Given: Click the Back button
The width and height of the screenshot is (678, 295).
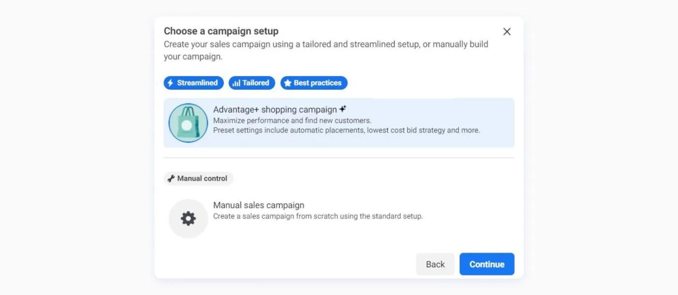Looking at the screenshot, I should (x=434, y=264).
